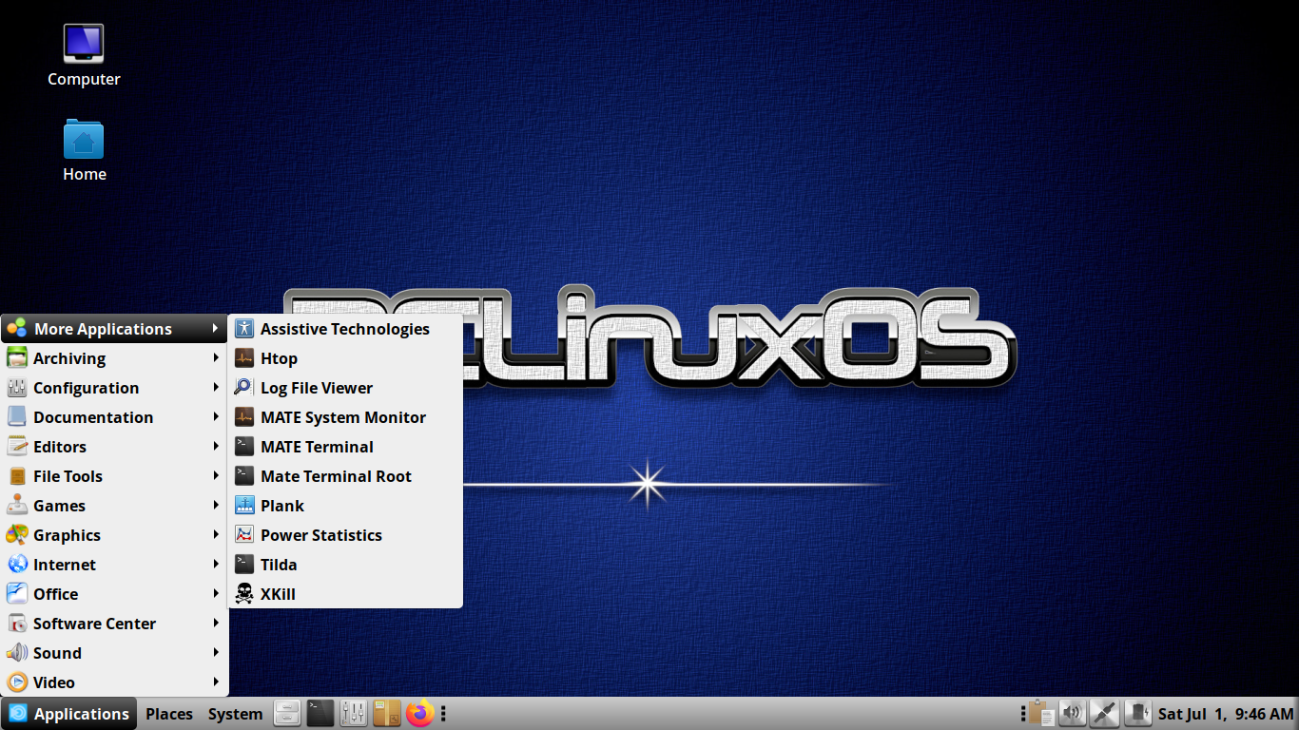
Task: Launch Mate Terminal Root
Action: (x=345, y=476)
